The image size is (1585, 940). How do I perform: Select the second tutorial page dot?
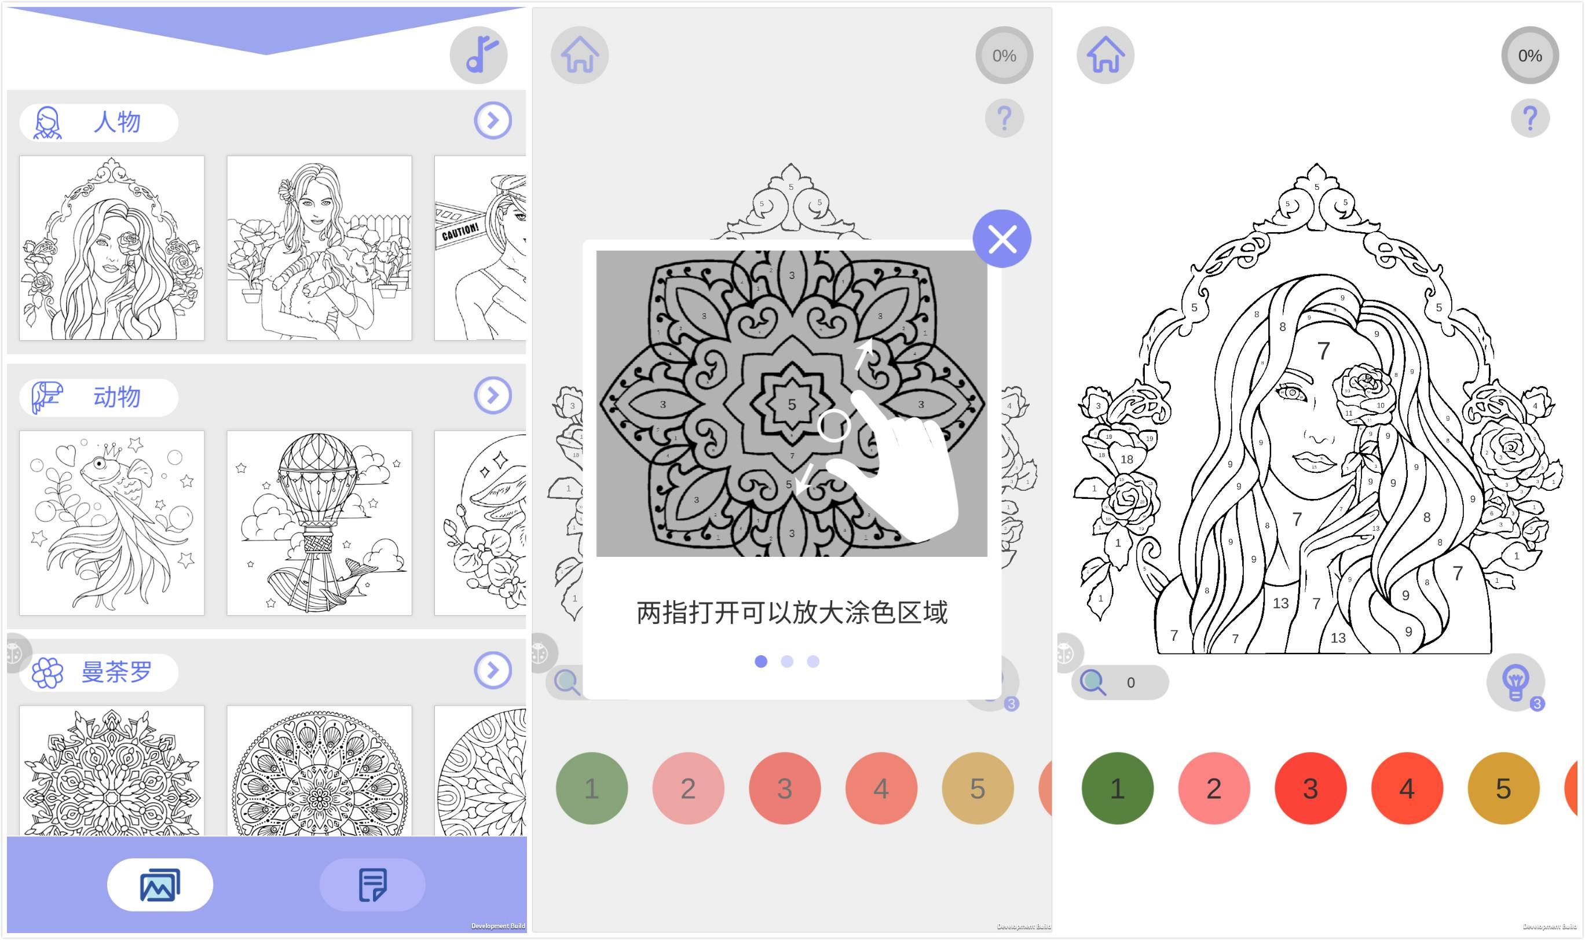tap(787, 661)
